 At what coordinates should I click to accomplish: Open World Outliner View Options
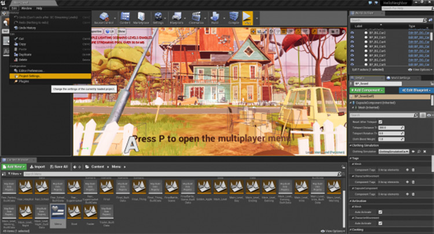pos(420,69)
